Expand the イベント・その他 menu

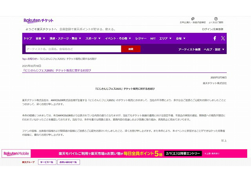118,38
